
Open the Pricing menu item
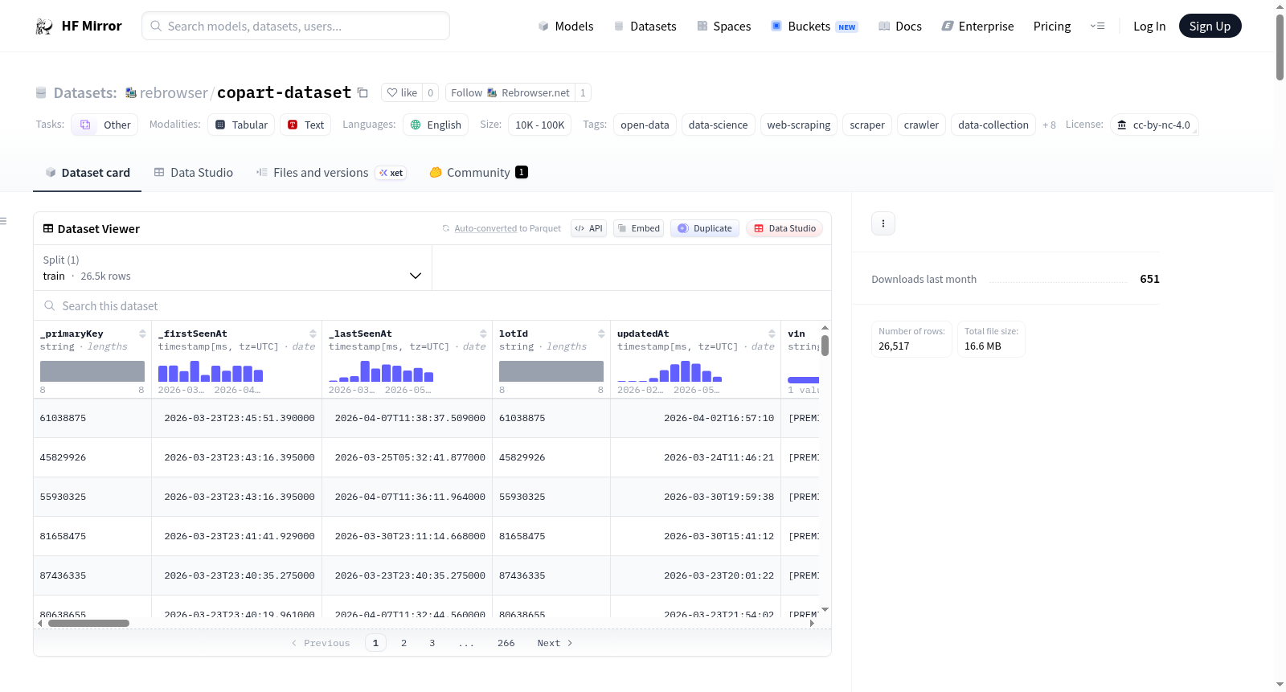pos(1052,27)
